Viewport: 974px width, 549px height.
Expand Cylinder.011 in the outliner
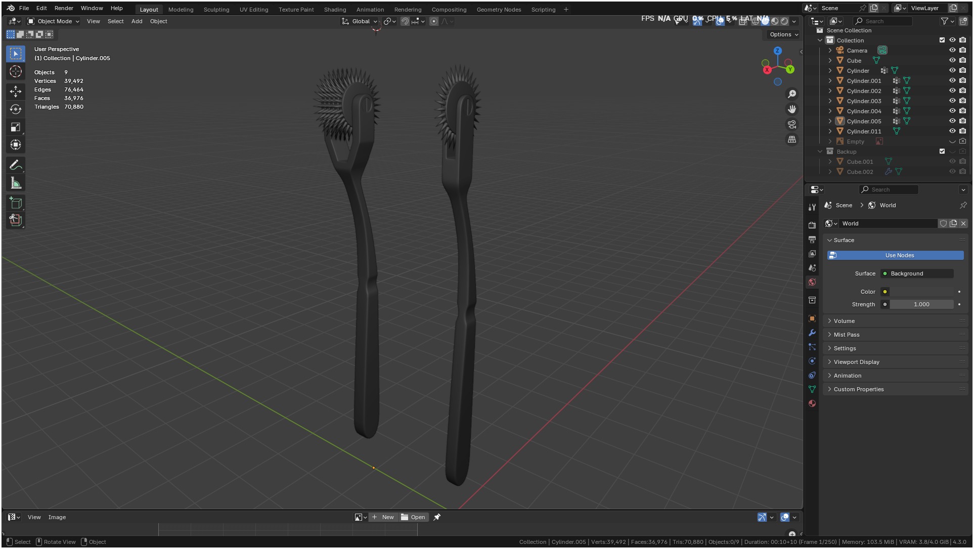(x=830, y=131)
